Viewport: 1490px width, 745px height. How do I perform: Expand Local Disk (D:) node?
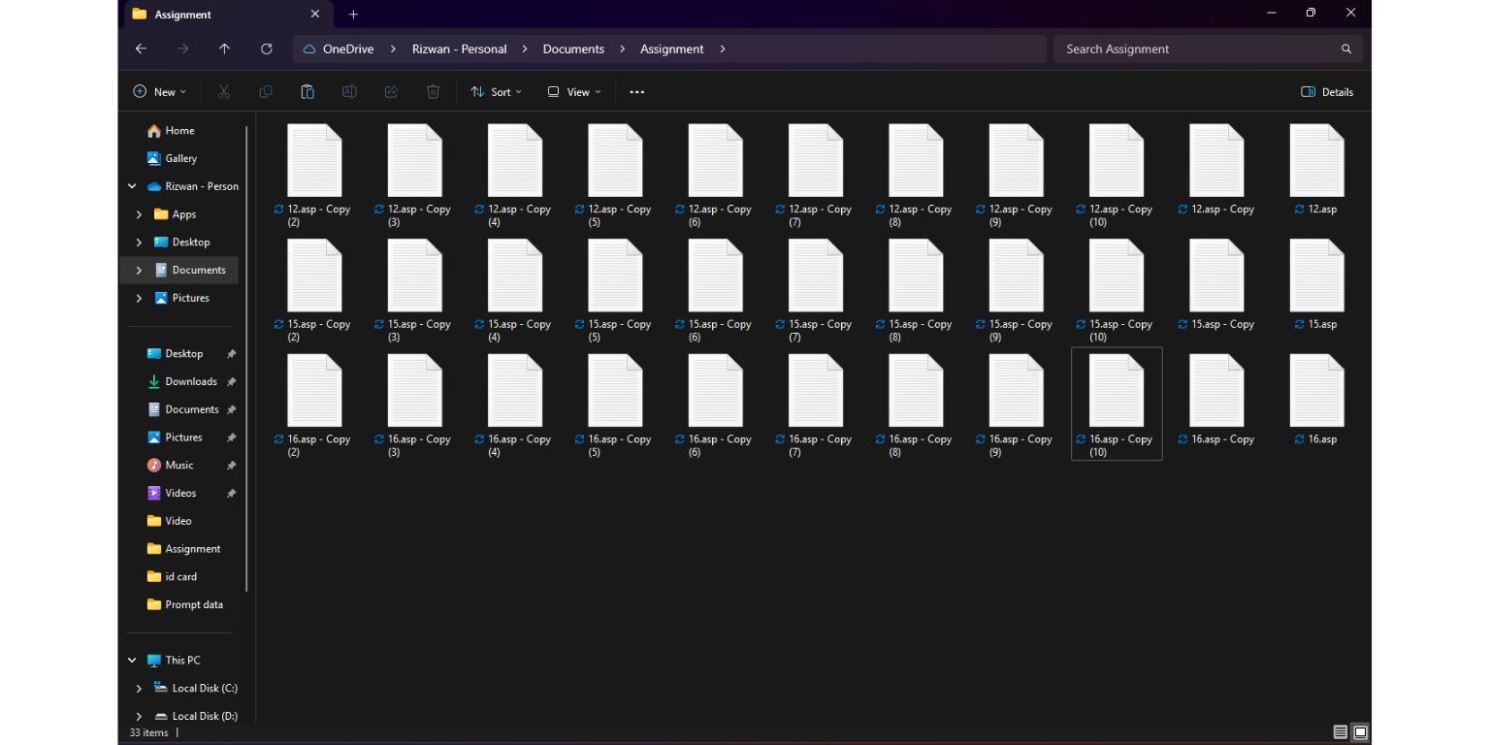[x=139, y=717]
